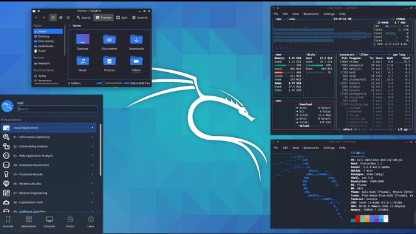Focus the launcher Search field
The image size is (416, 234).
(57, 109)
